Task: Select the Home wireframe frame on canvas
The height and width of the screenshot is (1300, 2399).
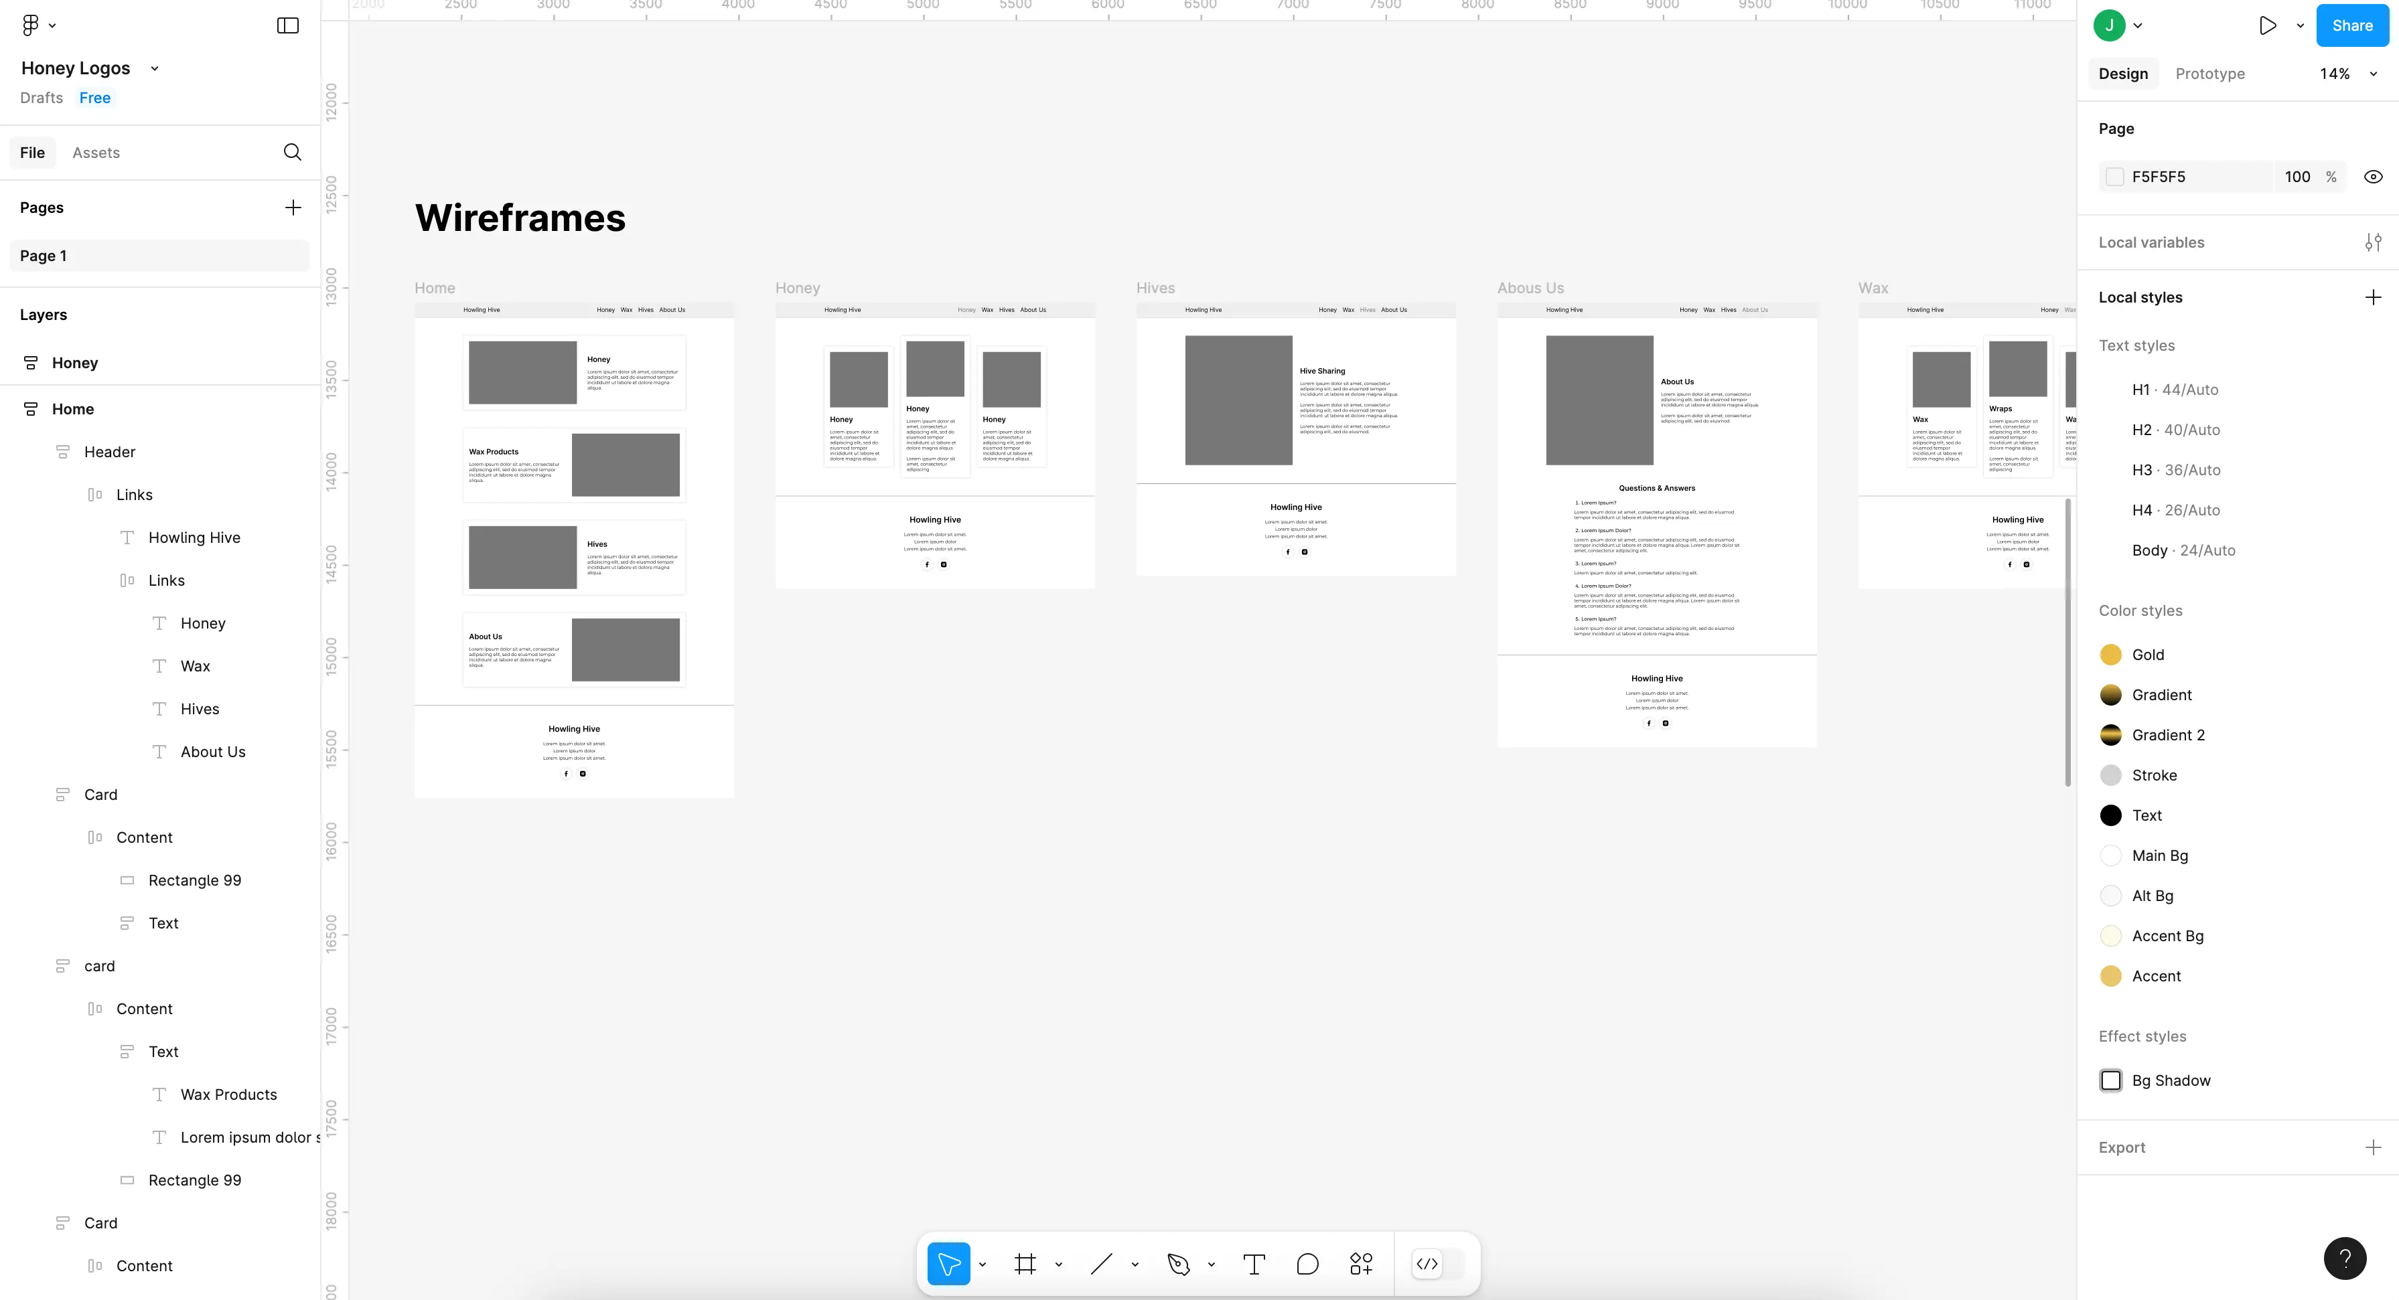Action: click(574, 549)
